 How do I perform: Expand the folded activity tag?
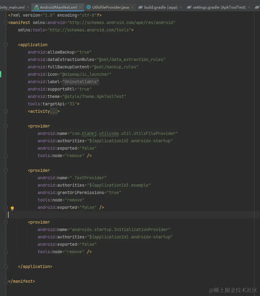[6, 112]
